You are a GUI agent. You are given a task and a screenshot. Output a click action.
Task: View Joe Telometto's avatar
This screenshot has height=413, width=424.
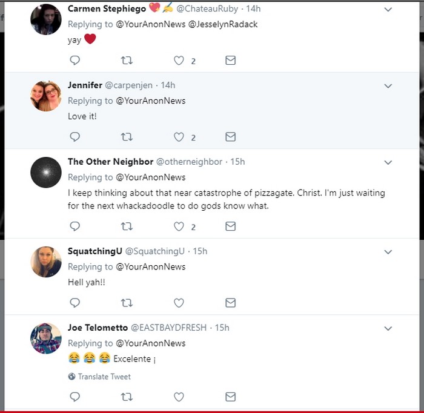(x=46, y=339)
